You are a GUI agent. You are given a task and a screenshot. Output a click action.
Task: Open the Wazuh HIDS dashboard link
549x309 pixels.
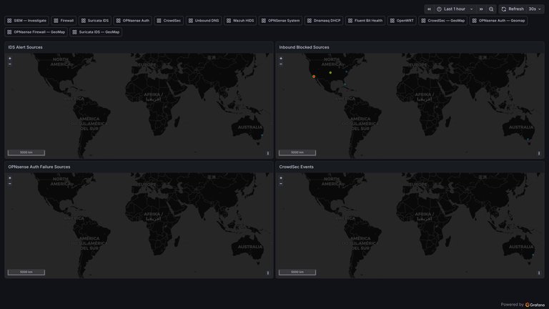240,21
